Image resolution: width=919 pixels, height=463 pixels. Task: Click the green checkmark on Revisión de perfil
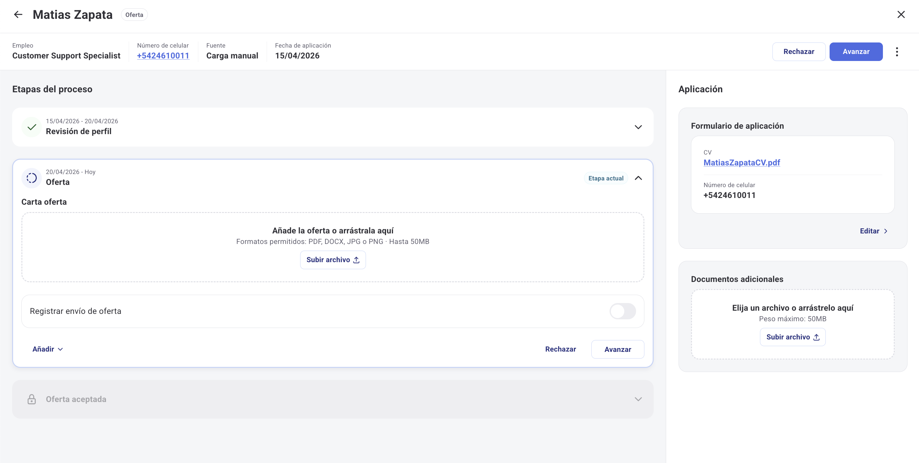point(32,127)
